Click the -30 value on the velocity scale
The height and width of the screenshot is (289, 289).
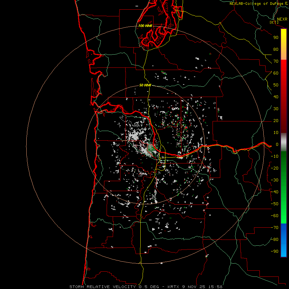tap(275, 180)
